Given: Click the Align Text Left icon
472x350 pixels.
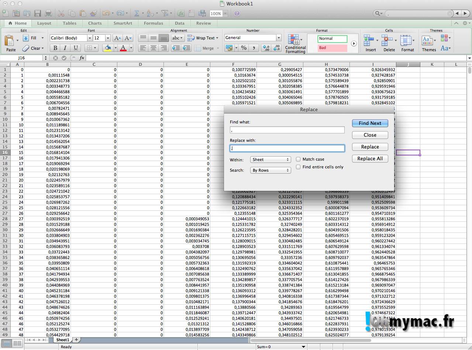Looking at the screenshot, I should (143, 48).
